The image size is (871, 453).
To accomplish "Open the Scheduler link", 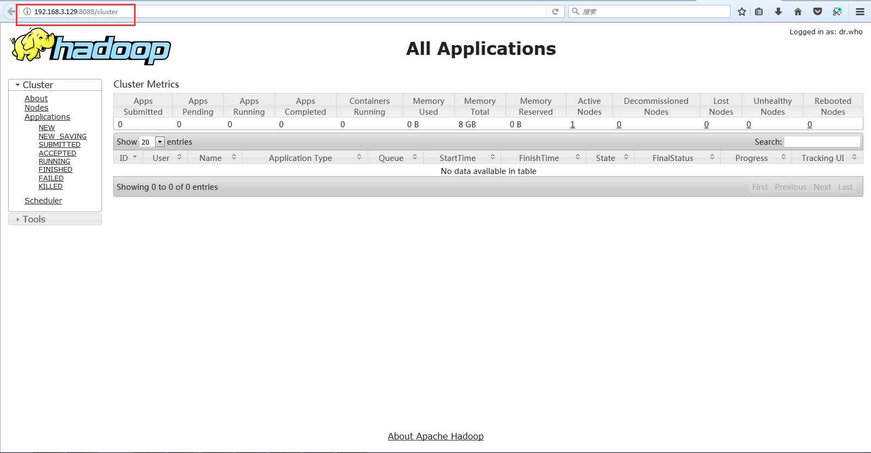I will (x=43, y=201).
